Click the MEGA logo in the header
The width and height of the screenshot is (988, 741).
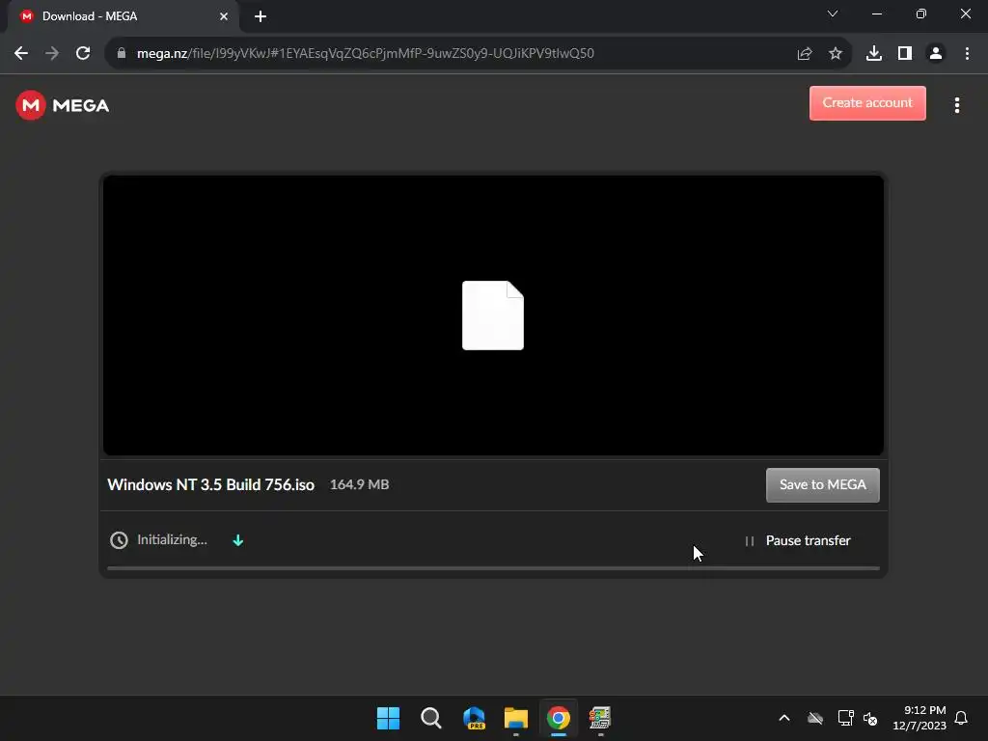(x=63, y=105)
